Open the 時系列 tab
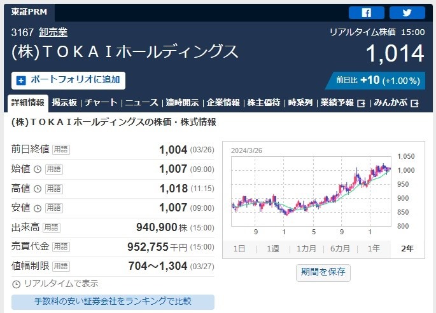This screenshot has height=313, width=436. [x=300, y=103]
